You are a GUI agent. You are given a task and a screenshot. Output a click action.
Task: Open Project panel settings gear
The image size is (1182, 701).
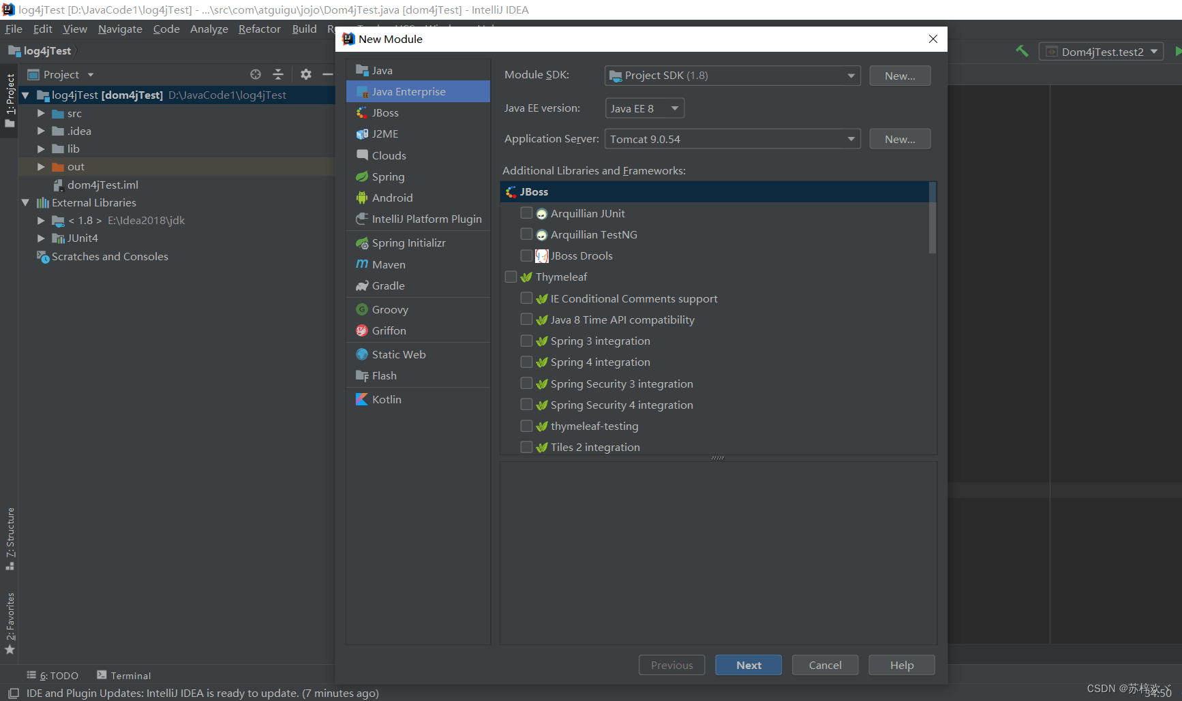(306, 74)
